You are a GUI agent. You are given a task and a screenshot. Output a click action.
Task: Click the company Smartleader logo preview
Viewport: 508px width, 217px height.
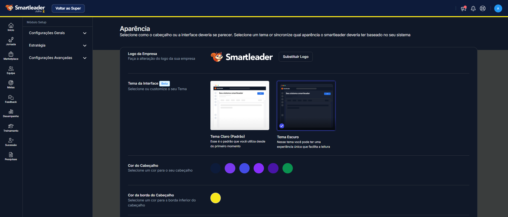[x=241, y=57]
